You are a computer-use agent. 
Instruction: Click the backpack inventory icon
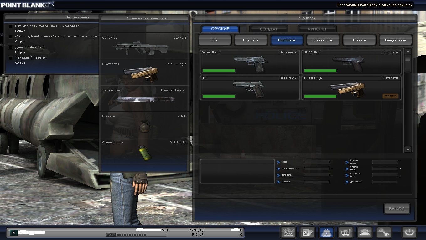pos(326,233)
